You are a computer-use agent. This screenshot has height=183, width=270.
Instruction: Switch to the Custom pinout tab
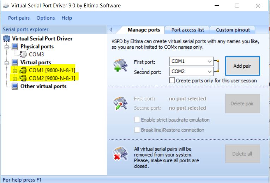pos(233,30)
